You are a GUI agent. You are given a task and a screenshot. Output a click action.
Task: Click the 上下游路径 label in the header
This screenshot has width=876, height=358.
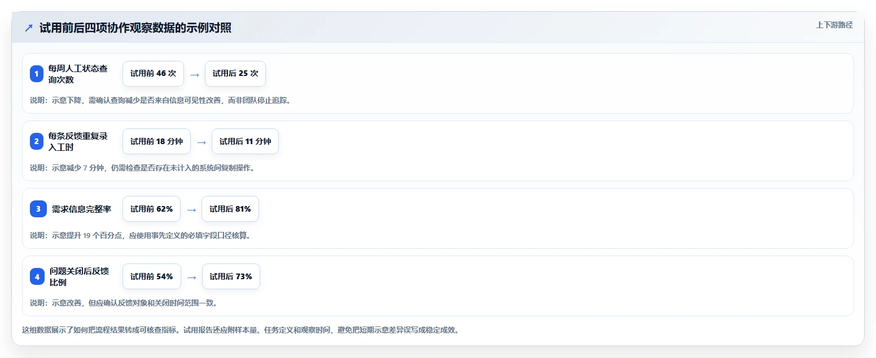point(834,25)
